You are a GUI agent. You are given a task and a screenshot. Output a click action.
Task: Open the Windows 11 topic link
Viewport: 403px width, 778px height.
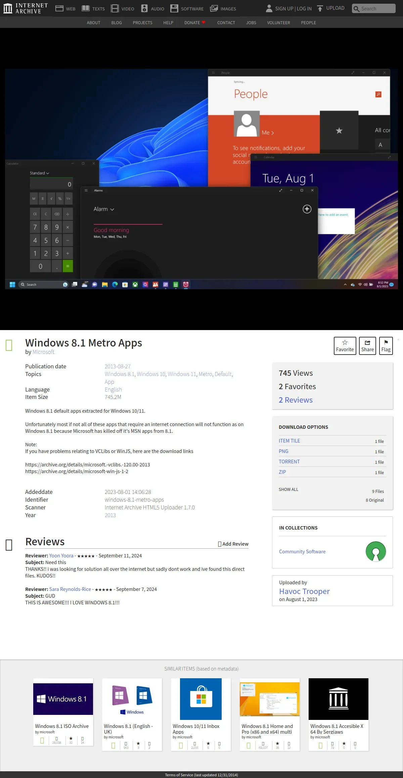(x=182, y=374)
